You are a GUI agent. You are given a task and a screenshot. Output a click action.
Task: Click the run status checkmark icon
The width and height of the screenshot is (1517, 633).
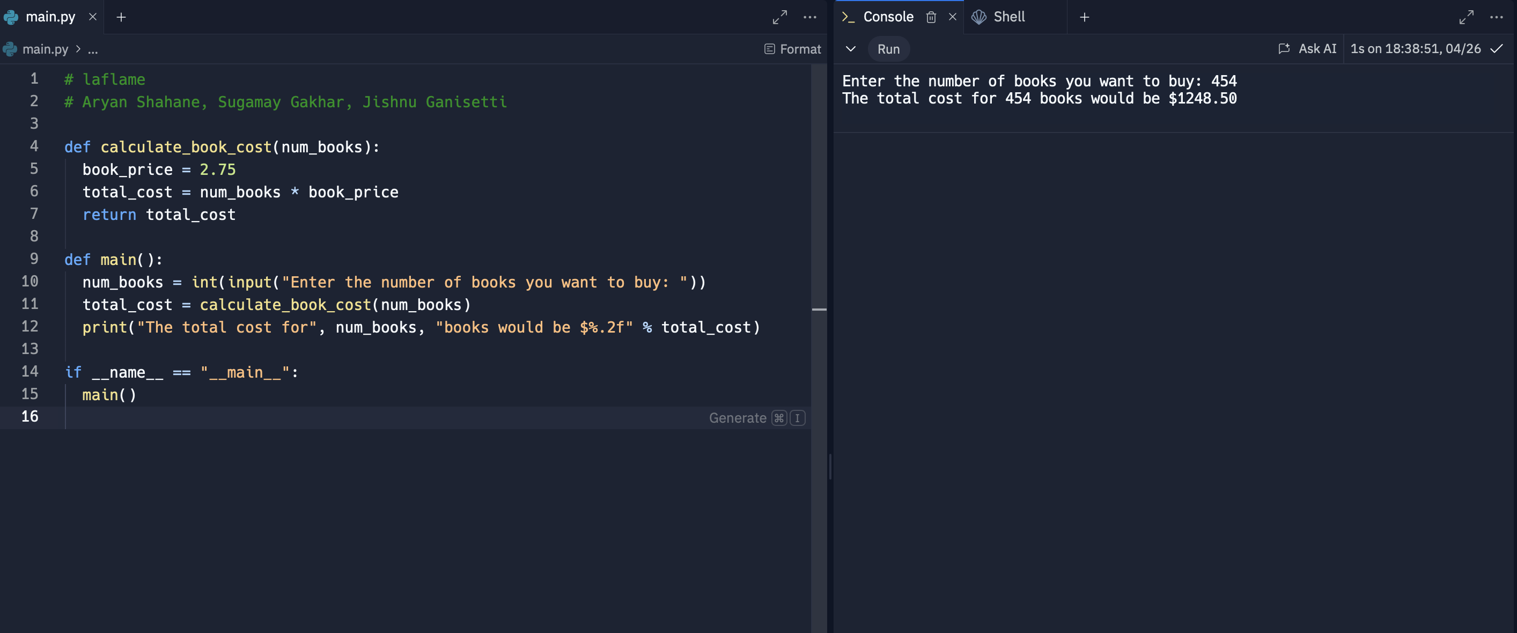(1497, 49)
